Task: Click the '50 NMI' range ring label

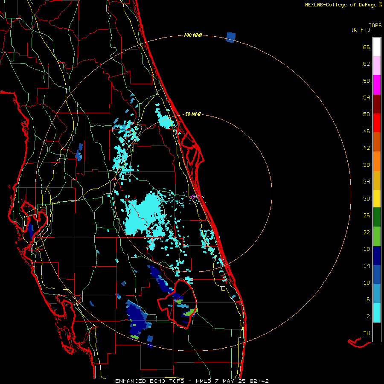Action: click(x=193, y=114)
